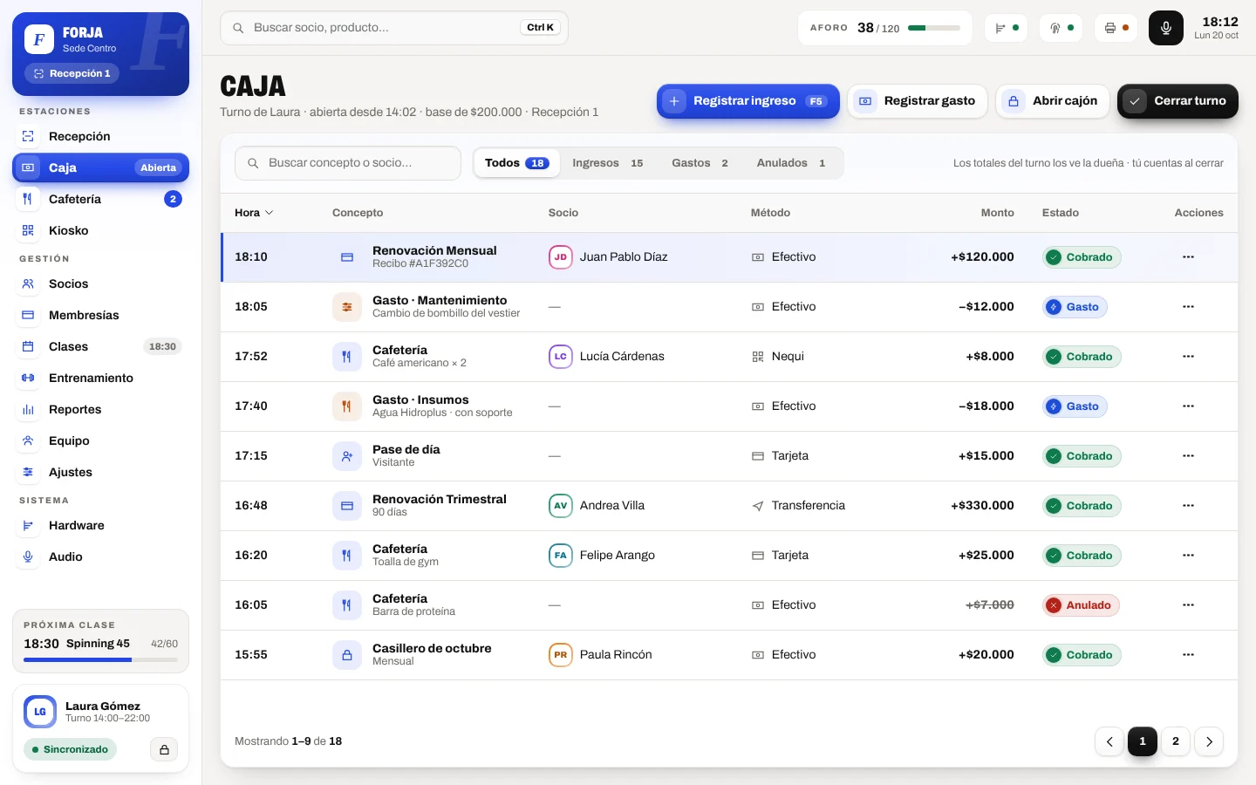This screenshot has width=1256, height=785.
Task: Switch to the Ingresos tab
Action: (x=608, y=163)
